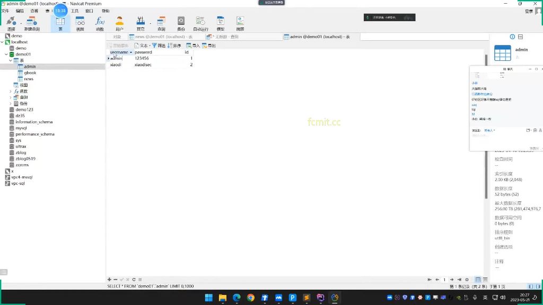Click the password cell '123456'
The width and height of the screenshot is (543, 305).
[x=142, y=58]
